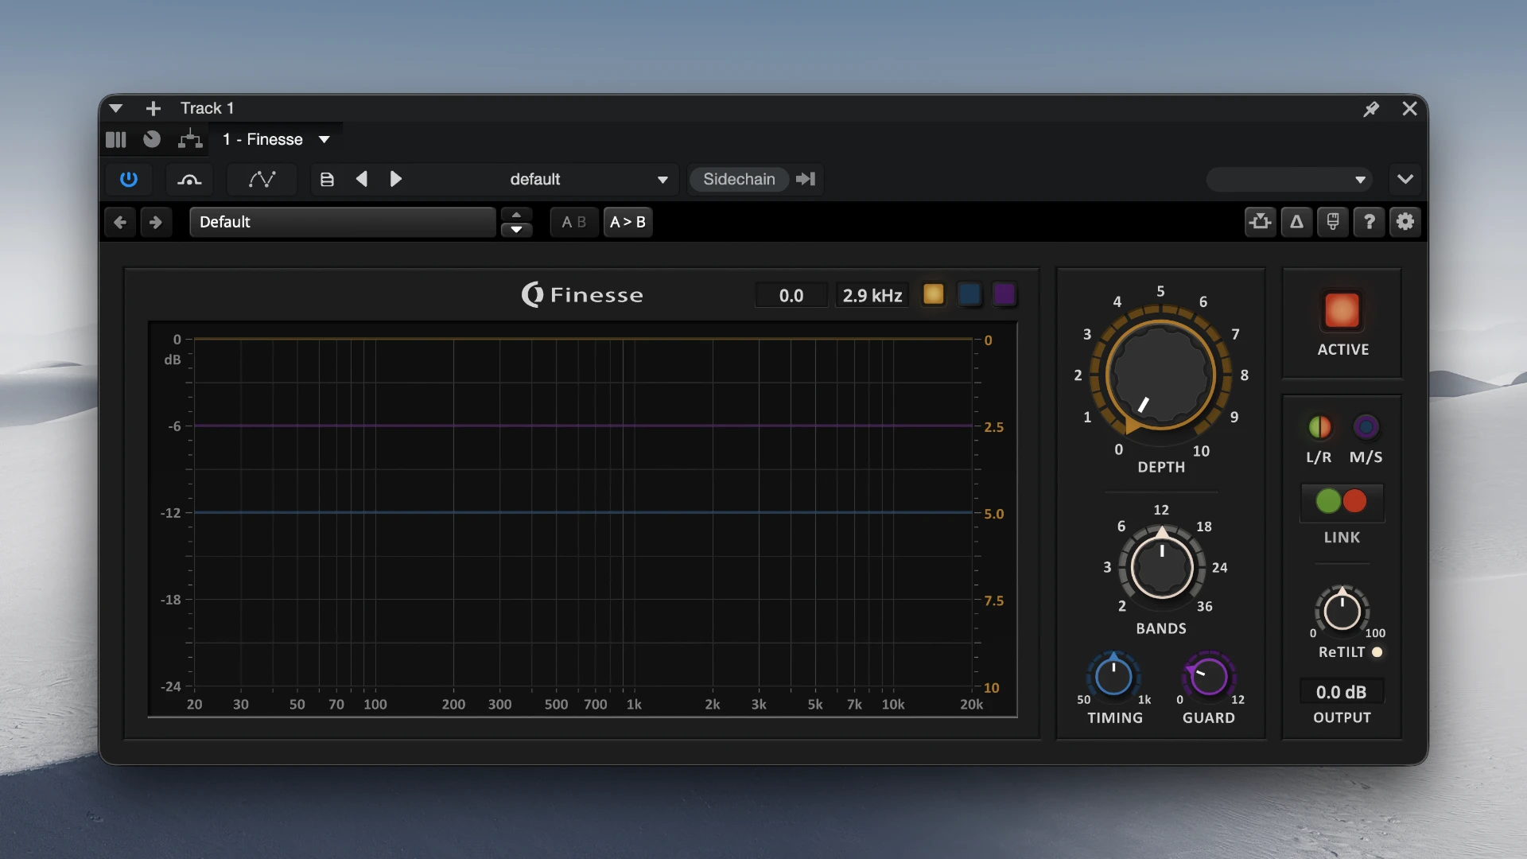1527x859 pixels.
Task: Open the preset save file icon
Action: click(327, 179)
